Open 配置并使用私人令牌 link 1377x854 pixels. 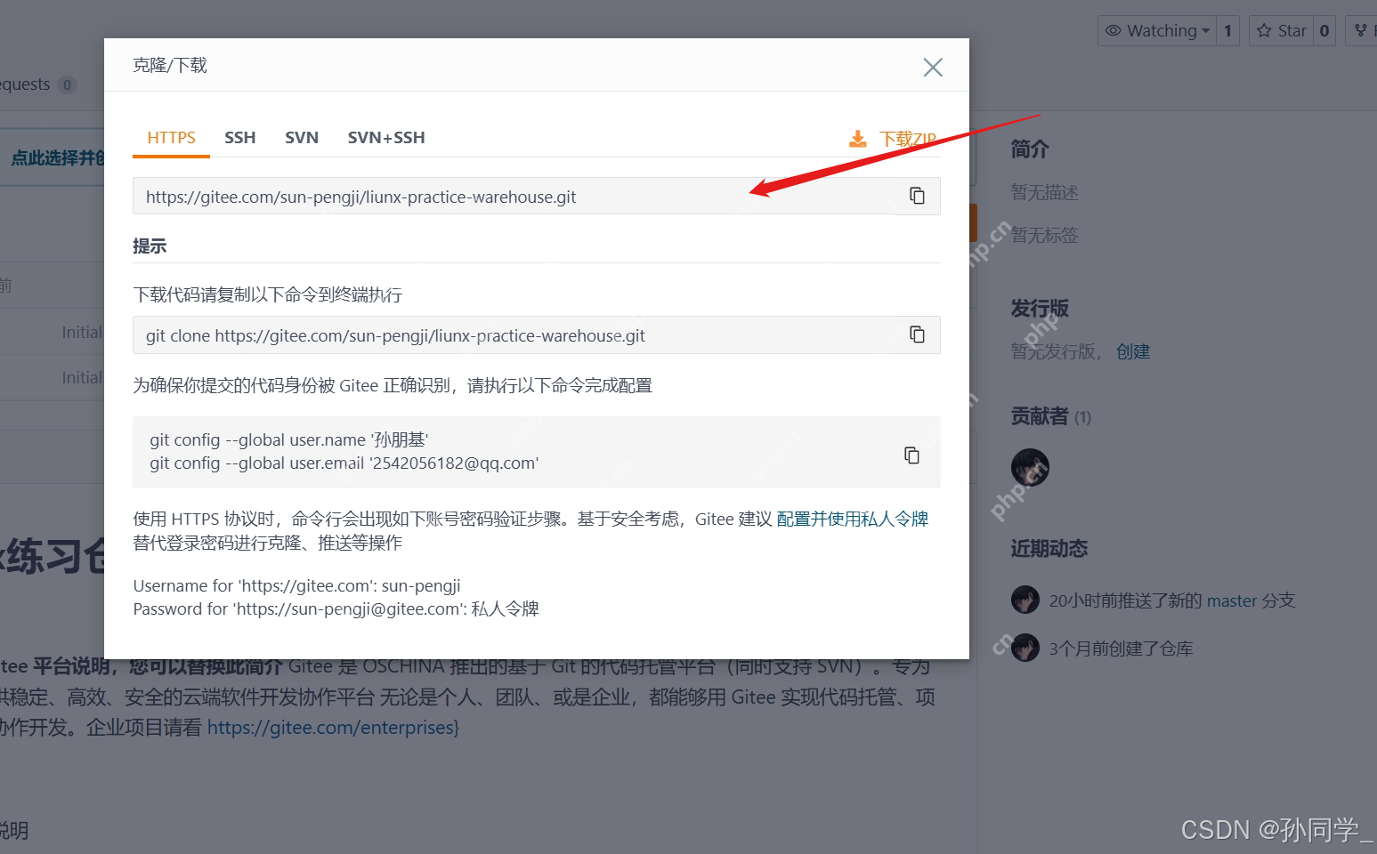[853, 519]
